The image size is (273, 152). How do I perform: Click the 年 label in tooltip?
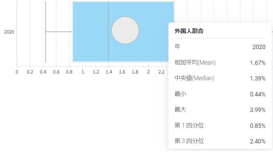tap(177, 47)
